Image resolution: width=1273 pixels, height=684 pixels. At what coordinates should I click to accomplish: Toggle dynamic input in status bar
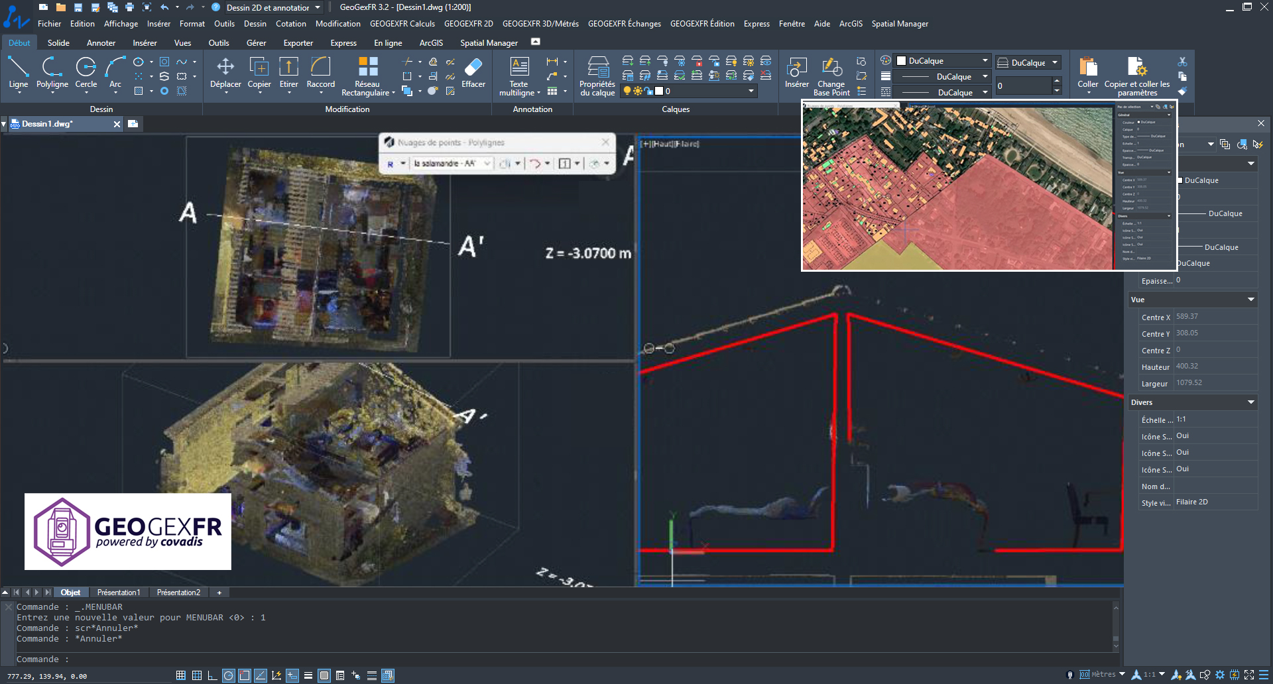292,675
